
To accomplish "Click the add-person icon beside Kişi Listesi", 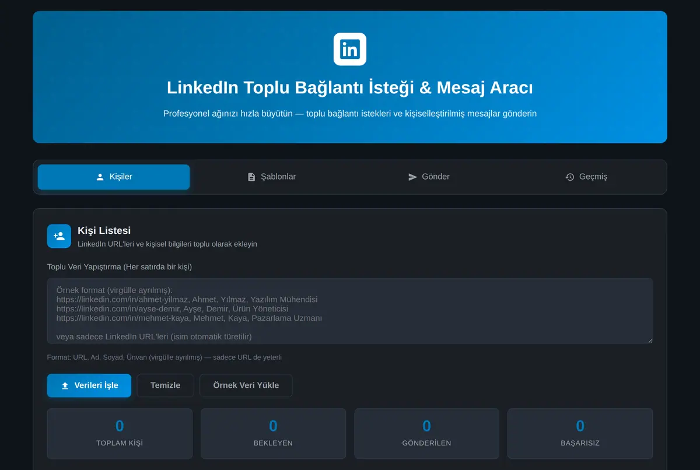I will point(59,236).
